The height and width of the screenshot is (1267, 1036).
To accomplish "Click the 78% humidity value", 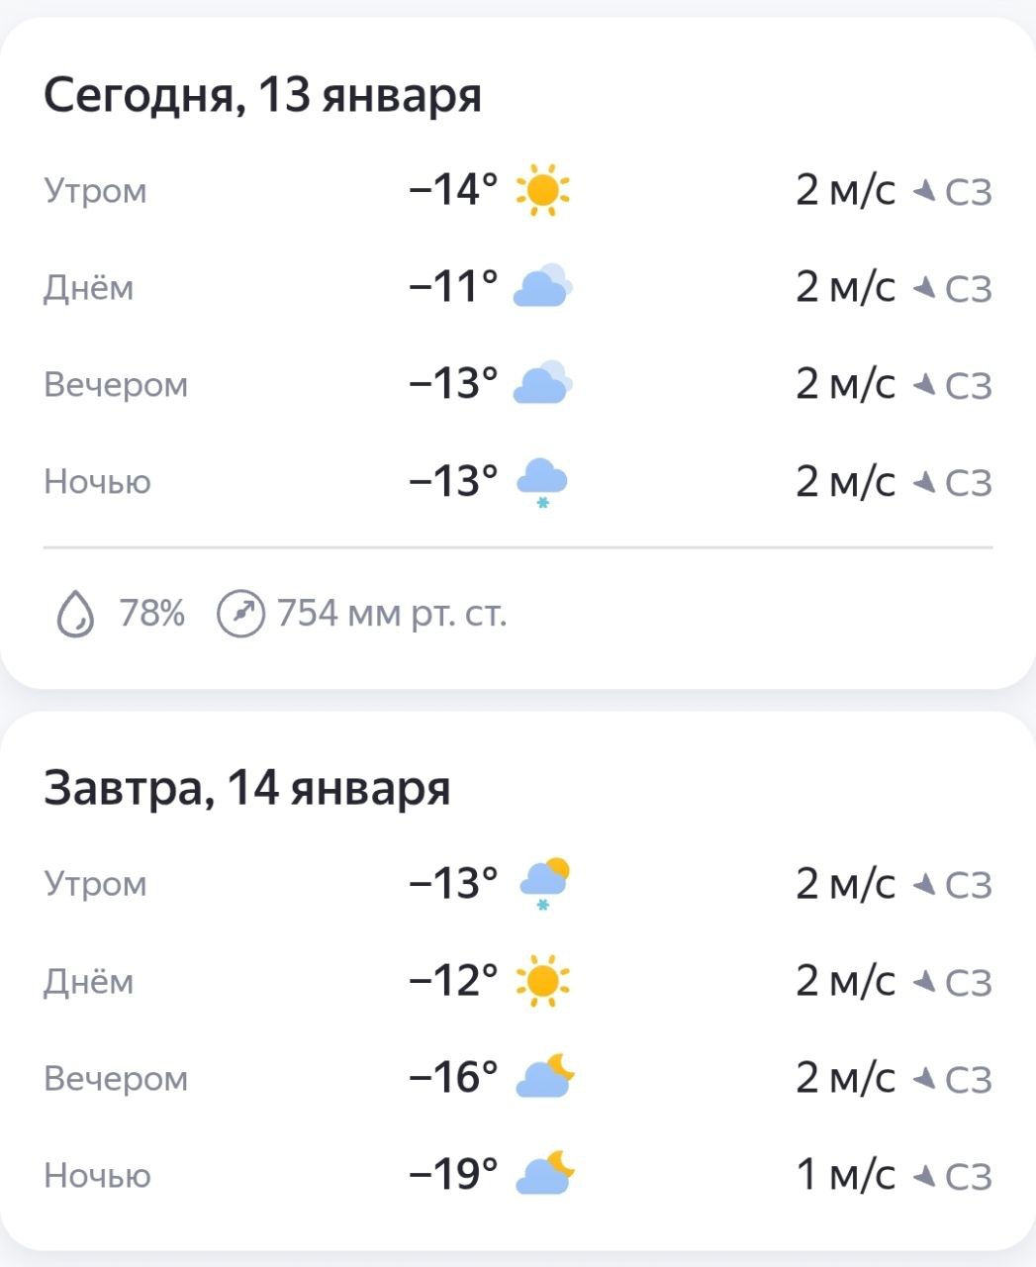I will coord(151,614).
